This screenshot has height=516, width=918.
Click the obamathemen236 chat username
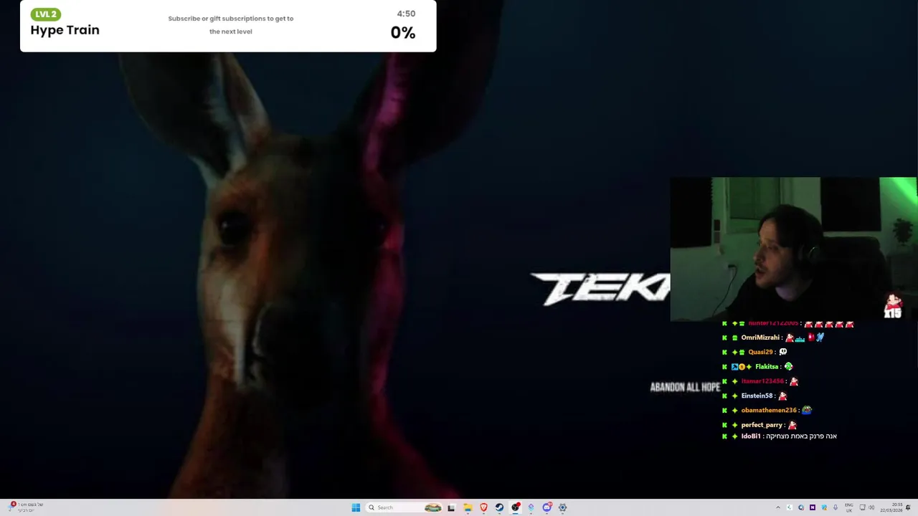pyautogui.click(x=769, y=411)
